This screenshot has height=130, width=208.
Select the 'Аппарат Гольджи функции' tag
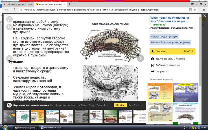pos(164,37)
